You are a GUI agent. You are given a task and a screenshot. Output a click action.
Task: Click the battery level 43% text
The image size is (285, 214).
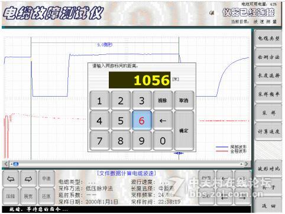click(260, 4)
